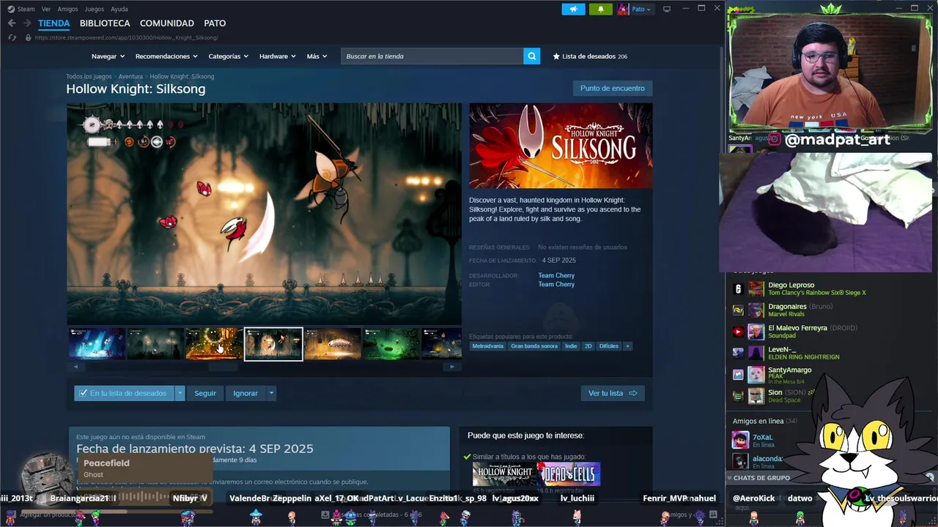Open the green notifications bell
Screen dimensions: 938x527
pos(600,9)
